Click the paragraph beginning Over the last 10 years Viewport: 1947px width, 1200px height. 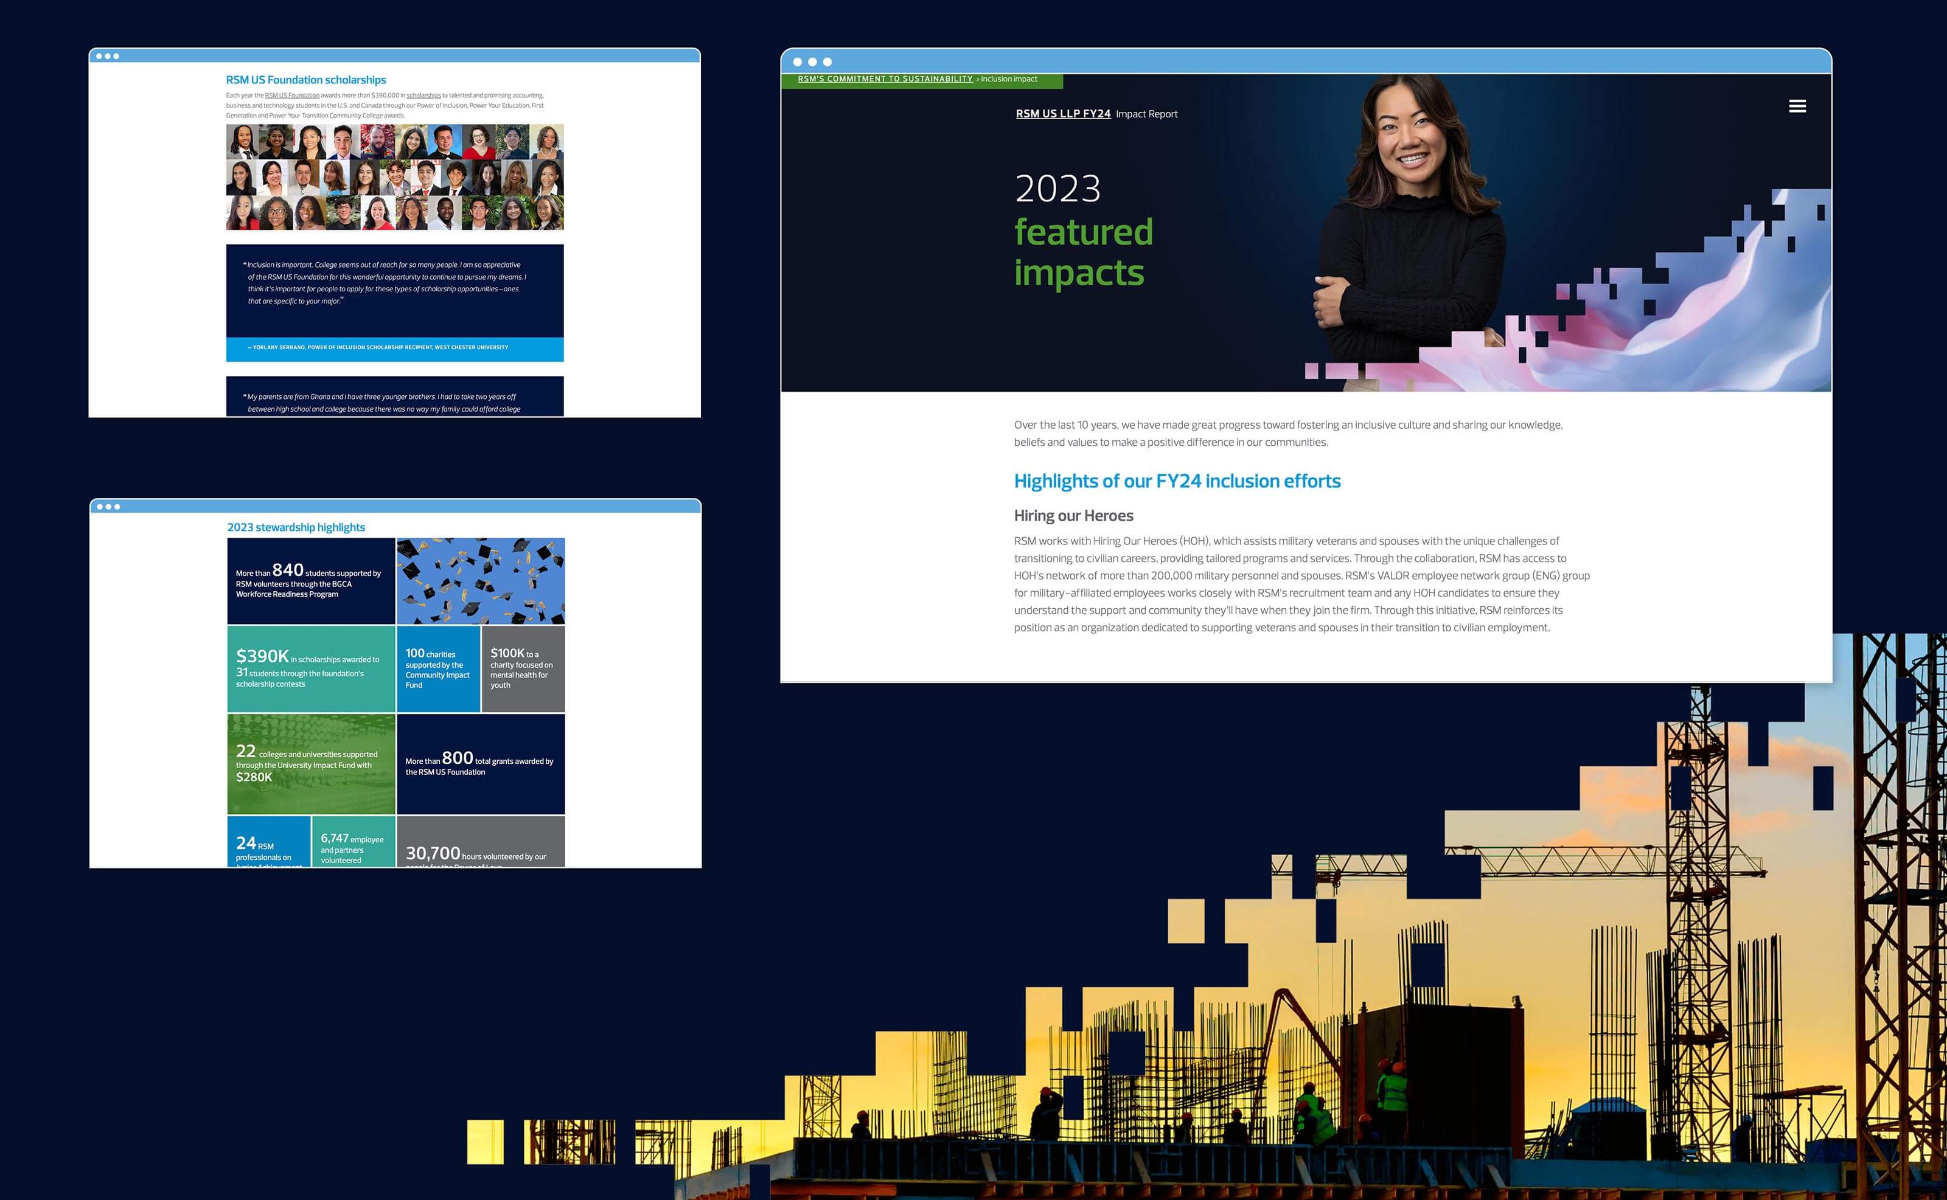1288,434
